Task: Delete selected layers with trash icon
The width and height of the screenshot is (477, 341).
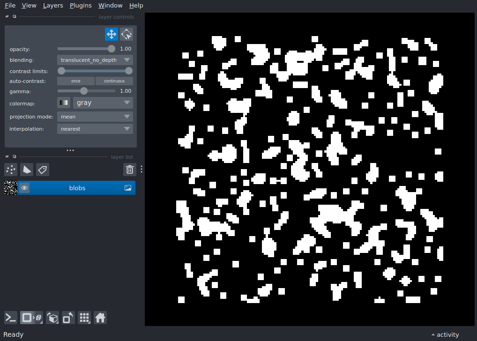Action: click(x=130, y=170)
